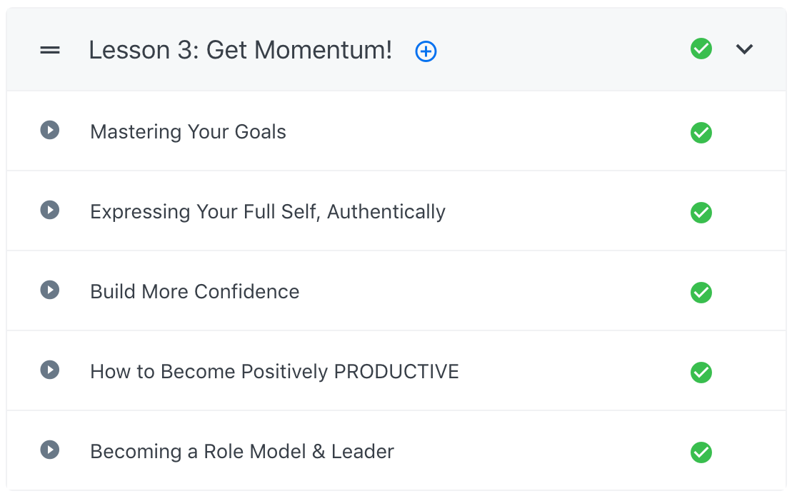Screen dimensions: 797x501
Task: Select the Lesson 3: Get Momentum! title
Action: (241, 51)
